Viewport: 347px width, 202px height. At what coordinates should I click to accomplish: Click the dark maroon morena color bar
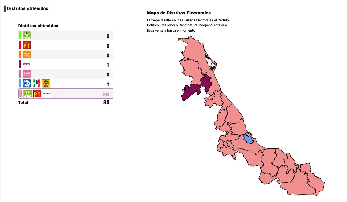tap(20, 64)
